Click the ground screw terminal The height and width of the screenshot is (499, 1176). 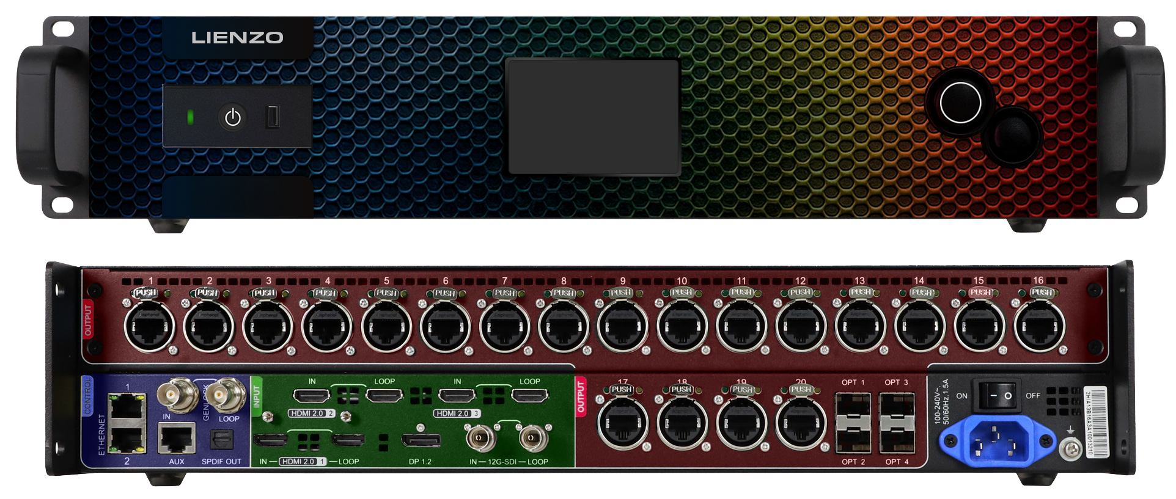pyautogui.click(x=1070, y=450)
